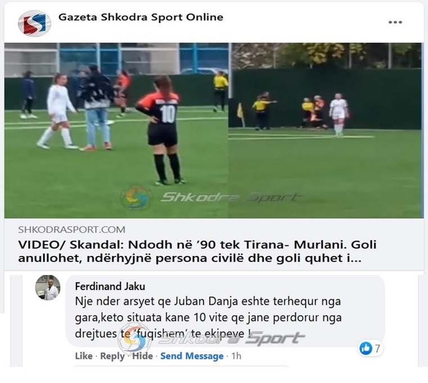This screenshot has height=383, width=428.
Task: Like Ferdinand Jaku's comment
Action: [x=84, y=356]
